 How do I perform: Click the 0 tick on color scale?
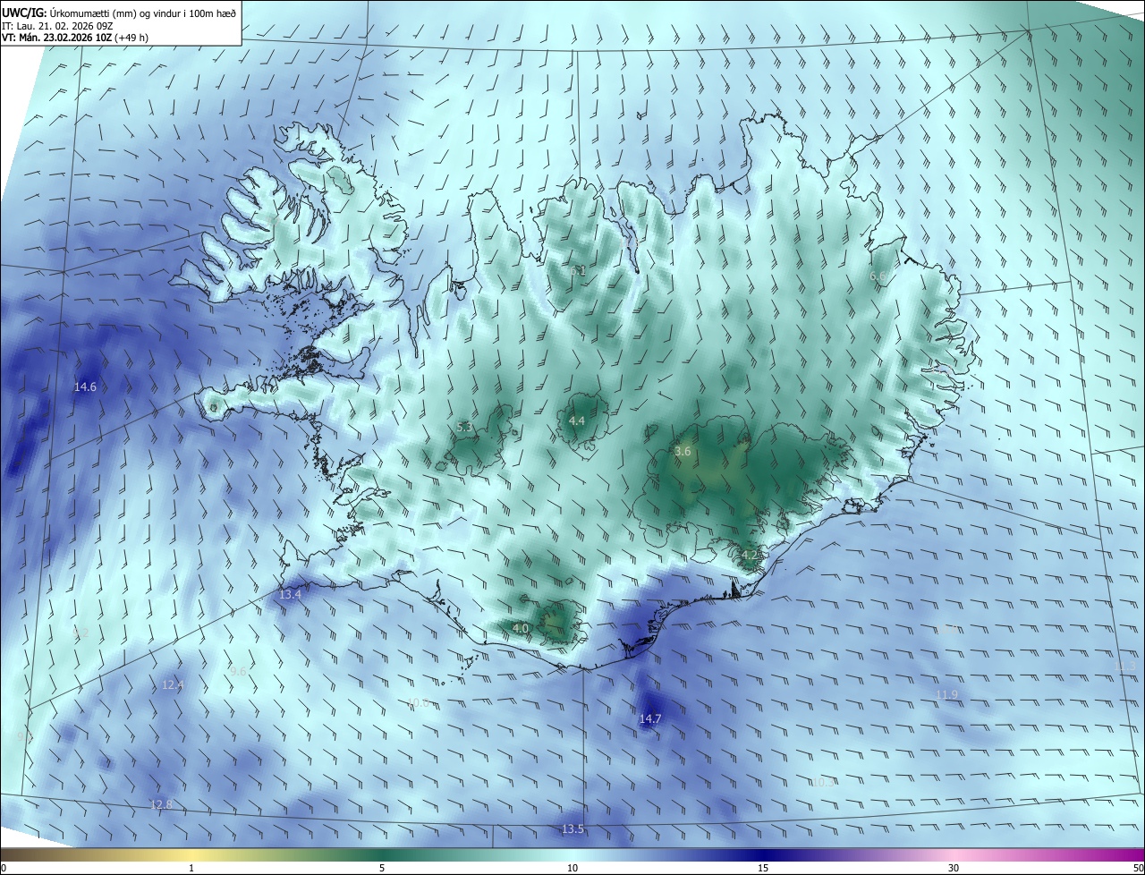(4, 869)
